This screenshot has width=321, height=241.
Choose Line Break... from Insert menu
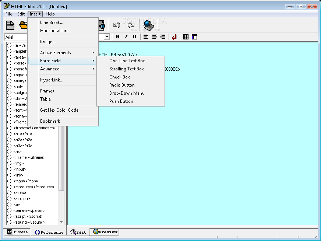(x=63, y=22)
